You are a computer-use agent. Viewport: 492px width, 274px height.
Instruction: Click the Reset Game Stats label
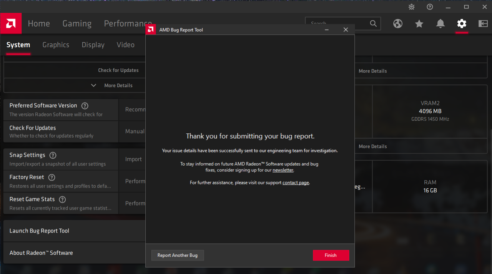pyautogui.click(x=32, y=199)
